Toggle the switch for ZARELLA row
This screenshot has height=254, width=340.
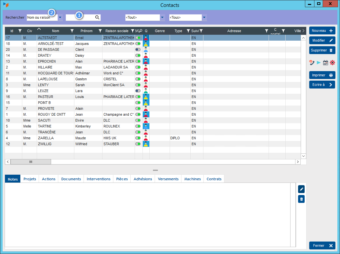pos(138,138)
